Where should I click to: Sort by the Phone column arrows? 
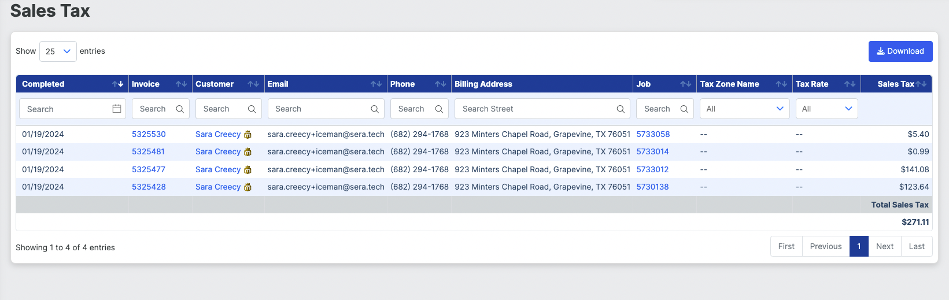click(x=441, y=84)
